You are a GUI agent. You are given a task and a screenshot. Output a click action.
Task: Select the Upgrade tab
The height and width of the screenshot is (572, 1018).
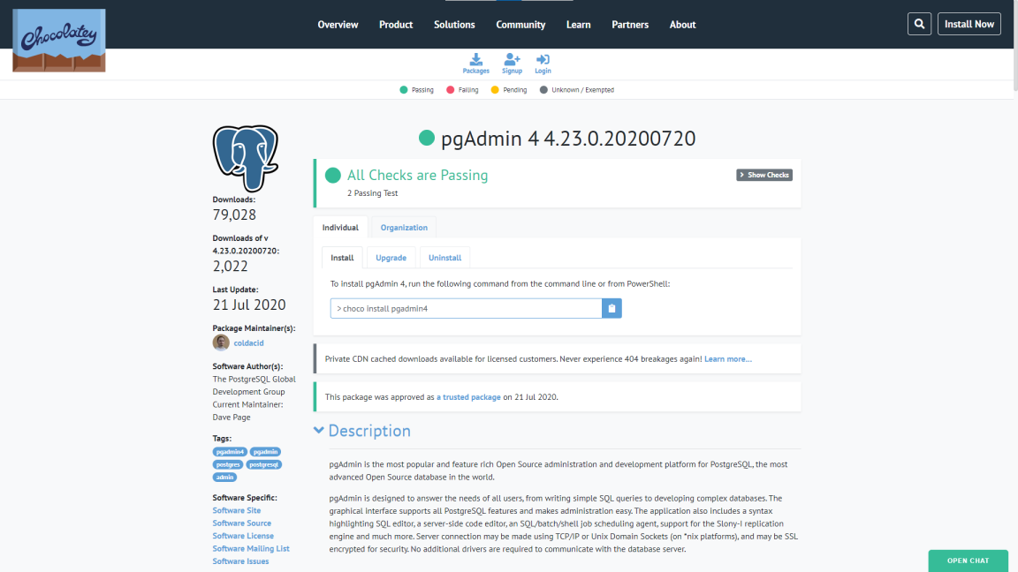[391, 258]
